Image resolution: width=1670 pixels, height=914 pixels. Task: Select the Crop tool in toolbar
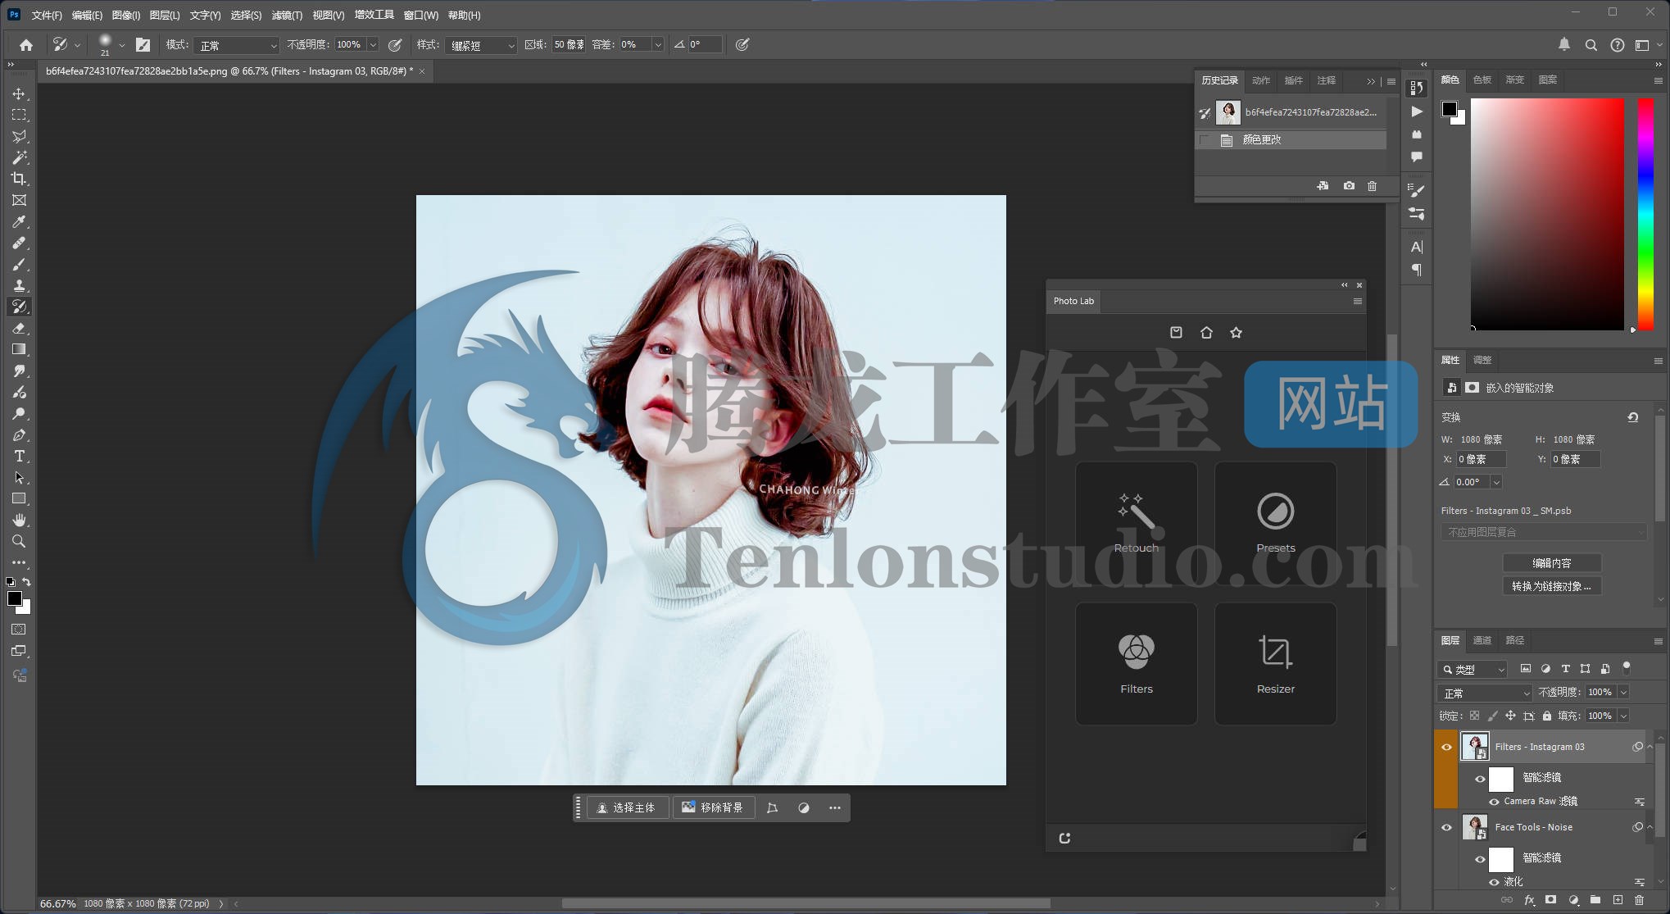point(19,179)
